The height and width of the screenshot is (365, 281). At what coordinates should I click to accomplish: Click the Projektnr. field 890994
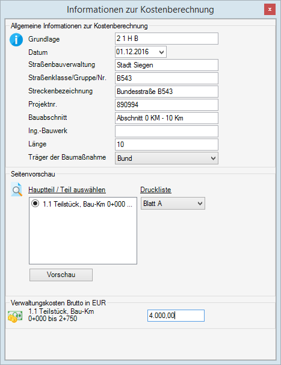point(167,105)
